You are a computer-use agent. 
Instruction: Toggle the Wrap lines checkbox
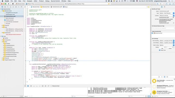pos(159,50)
